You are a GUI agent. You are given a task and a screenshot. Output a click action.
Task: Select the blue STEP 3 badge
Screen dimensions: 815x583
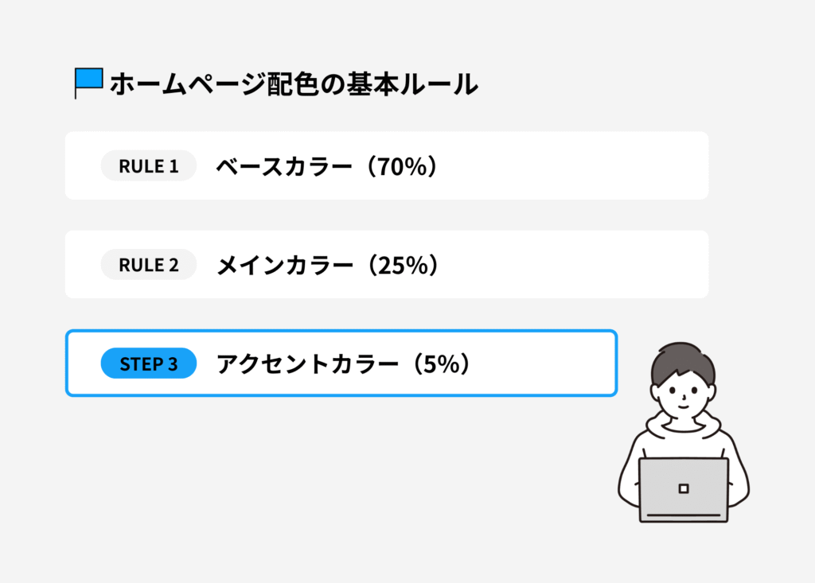point(148,363)
